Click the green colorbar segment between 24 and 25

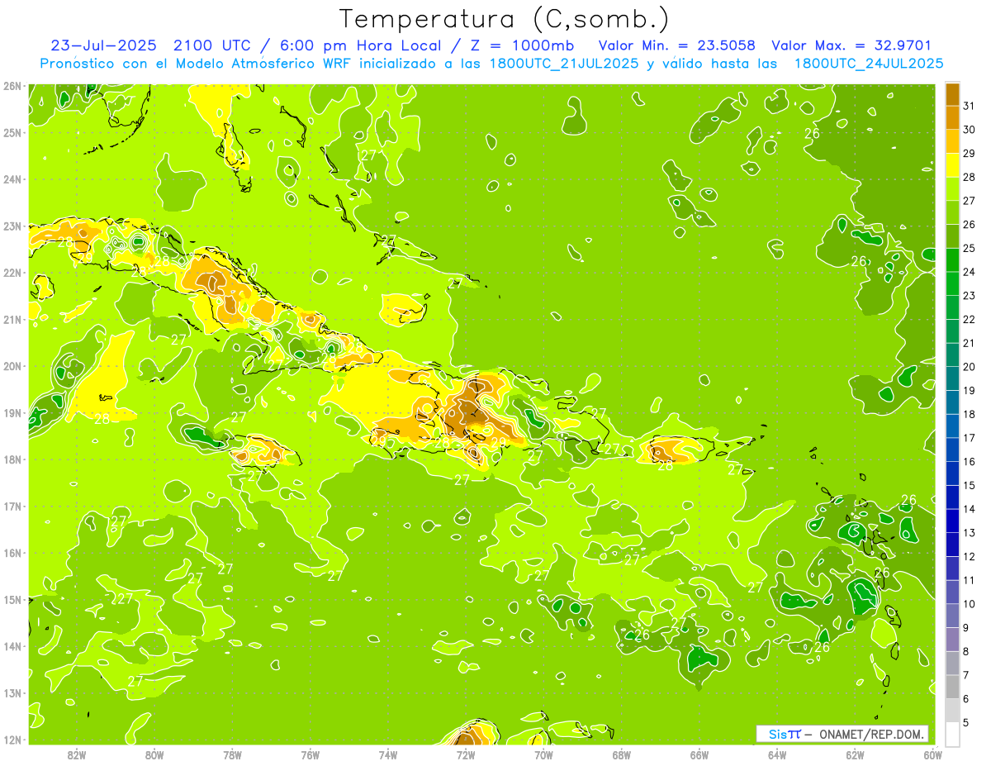(952, 260)
